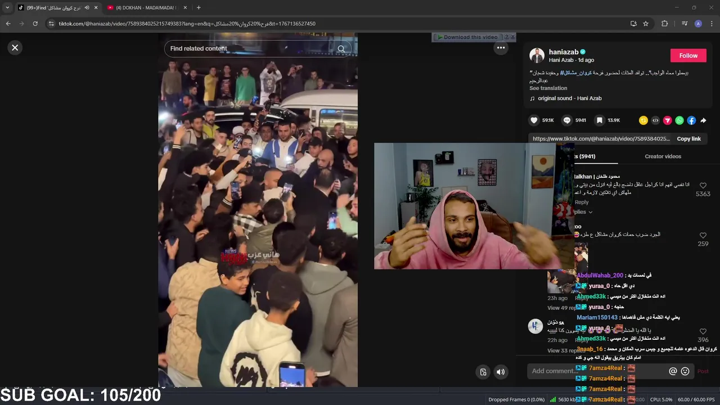Like the video with the heart icon
The image size is (720, 405).
click(534, 120)
